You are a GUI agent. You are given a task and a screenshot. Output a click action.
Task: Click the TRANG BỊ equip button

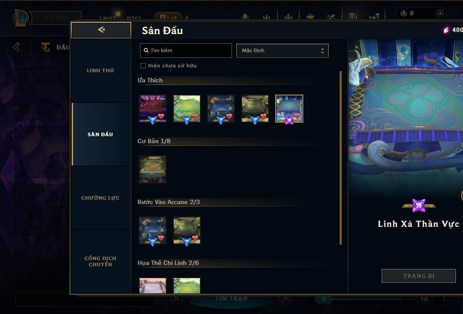(x=419, y=276)
